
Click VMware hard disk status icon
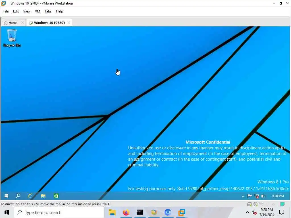(x=250, y=204)
